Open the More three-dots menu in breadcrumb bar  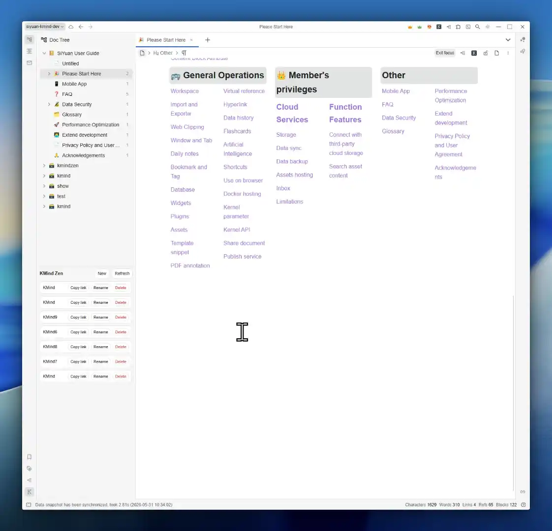pyautogui.click(x=508, y=53)
